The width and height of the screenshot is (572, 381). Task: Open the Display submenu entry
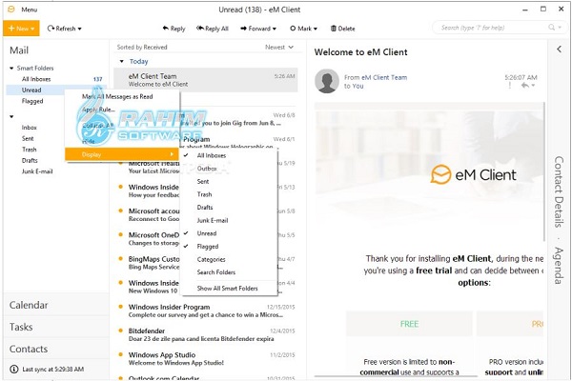pyautogui.click(x=122, y=154)
